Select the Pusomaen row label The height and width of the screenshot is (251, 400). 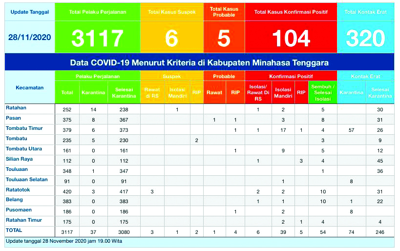coord(18,210)
